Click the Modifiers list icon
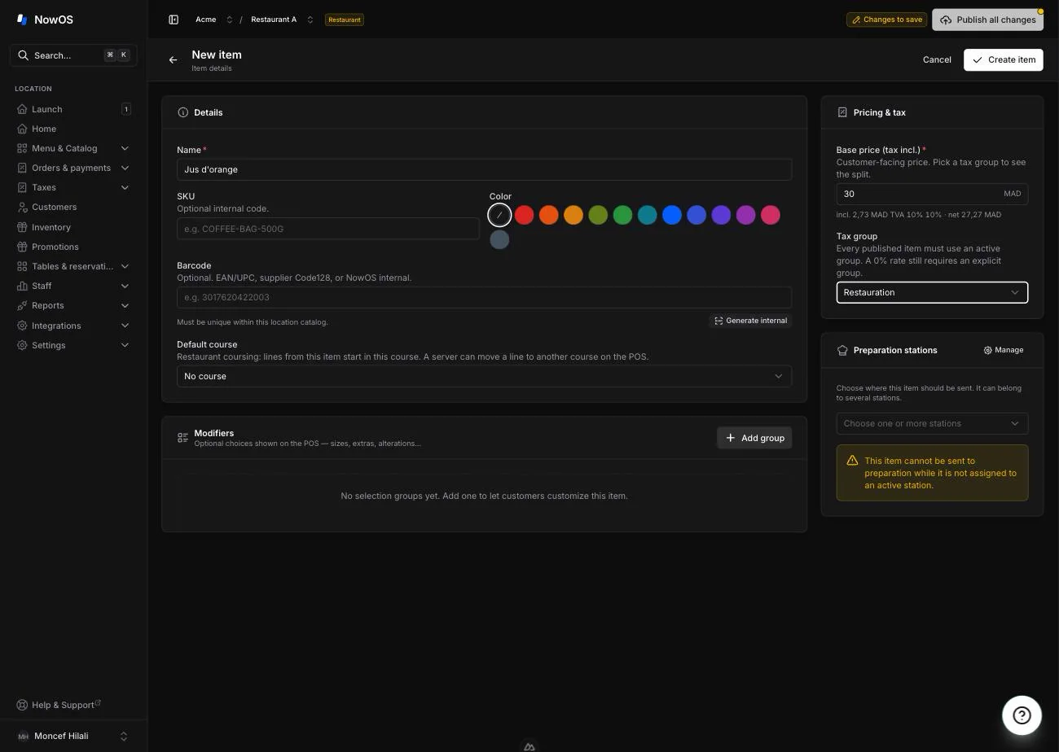1059x752 pixels. point(182,438)
